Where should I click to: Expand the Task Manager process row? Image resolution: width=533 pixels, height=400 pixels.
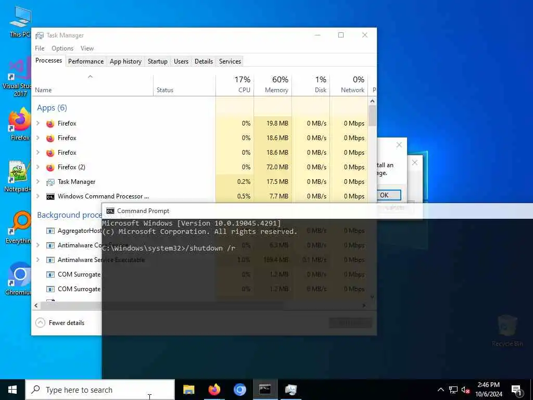coord(38,182)
